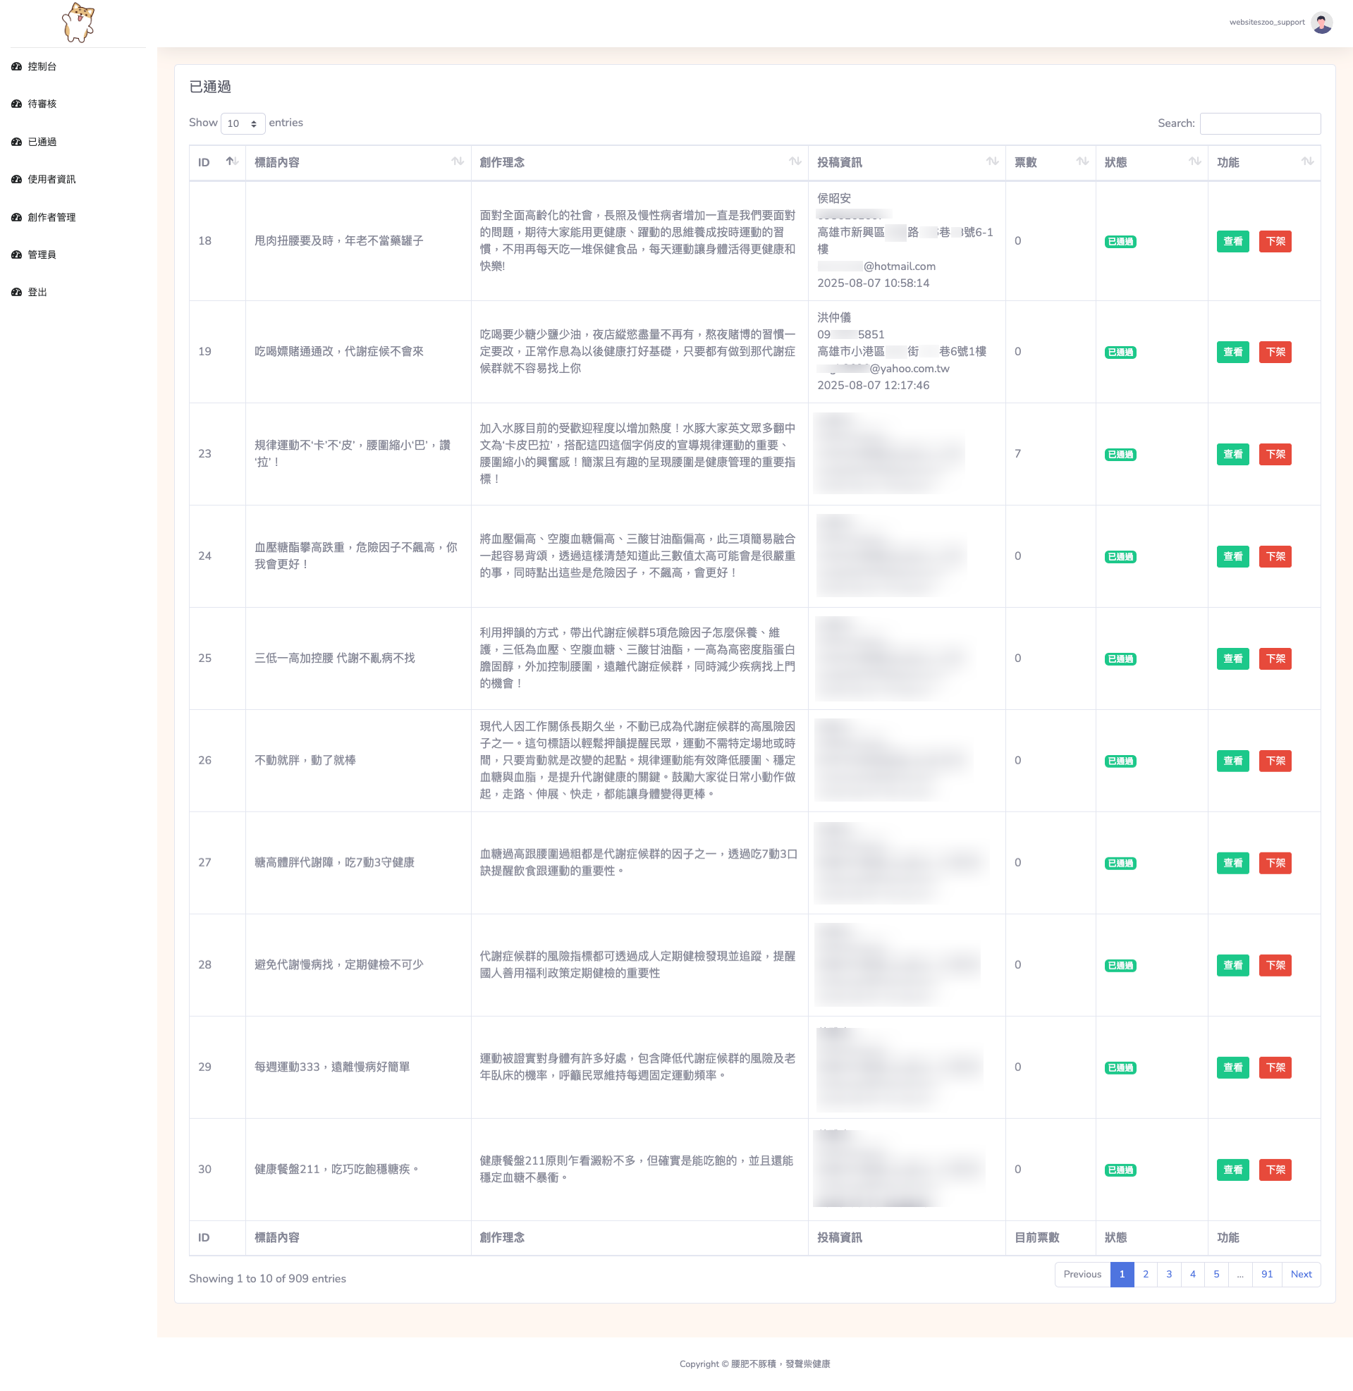This screenshot has height=1391, width=1353.
Task: Click the Next pagination link
Action: tap(1300, 1275)
